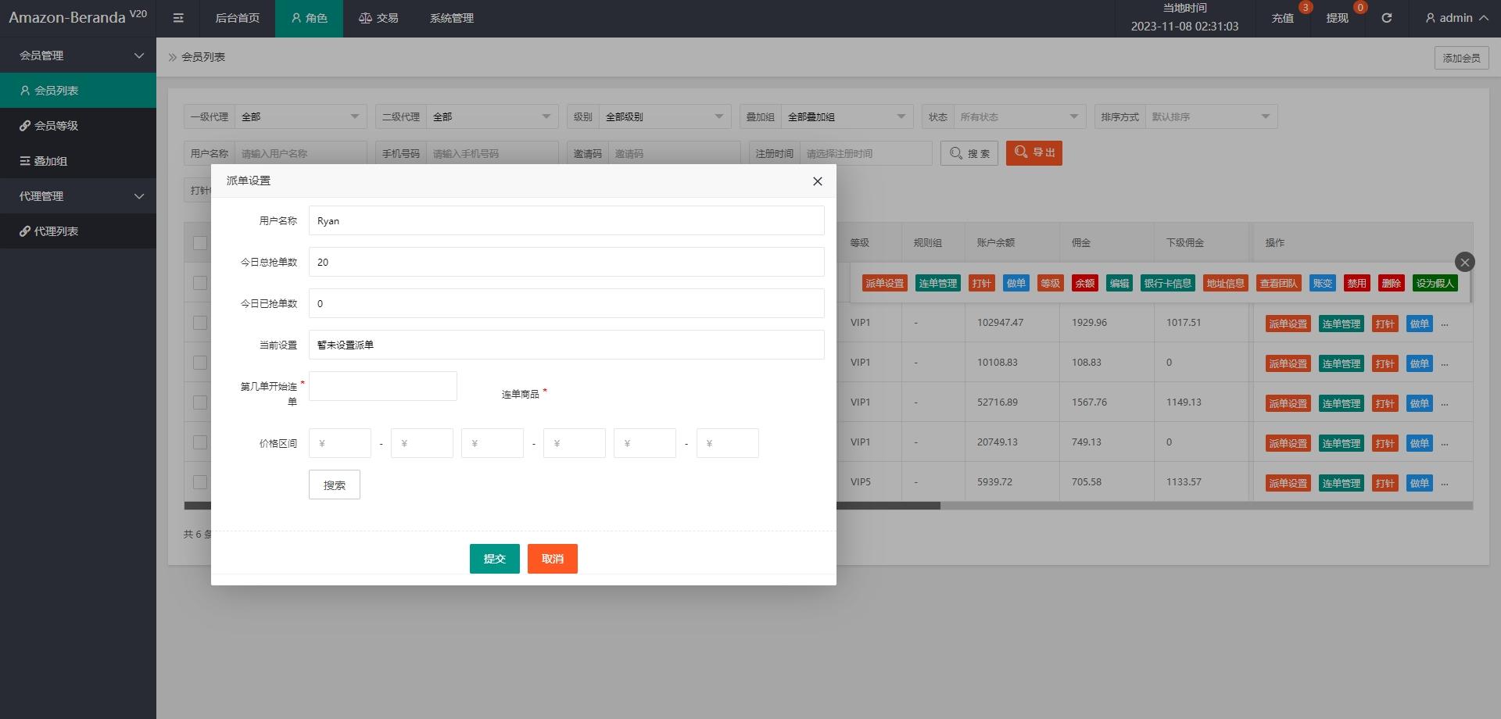Toggle checkbox for the 52716.89 balance row

(x=200, y=402)
